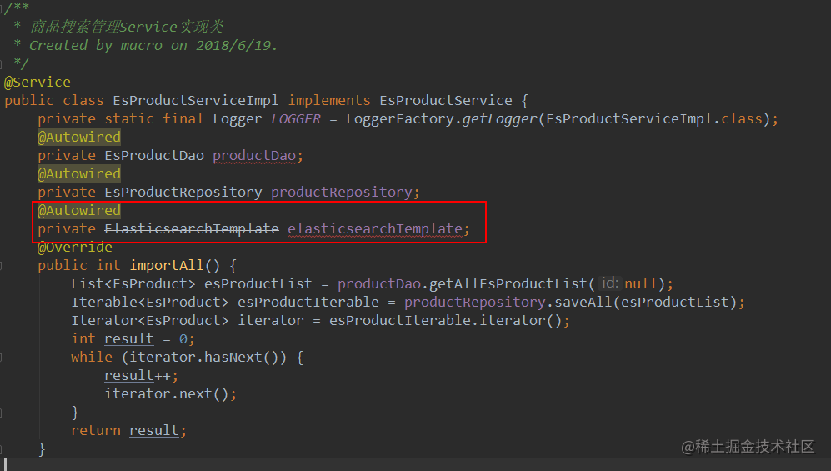Click the esProductList variable declaration
Screen dimensions: 831x471
click(258, 284)
